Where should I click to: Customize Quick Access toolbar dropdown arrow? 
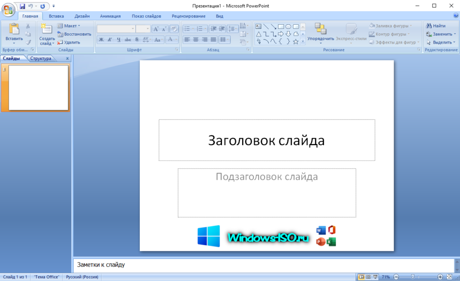pos(53,6)
